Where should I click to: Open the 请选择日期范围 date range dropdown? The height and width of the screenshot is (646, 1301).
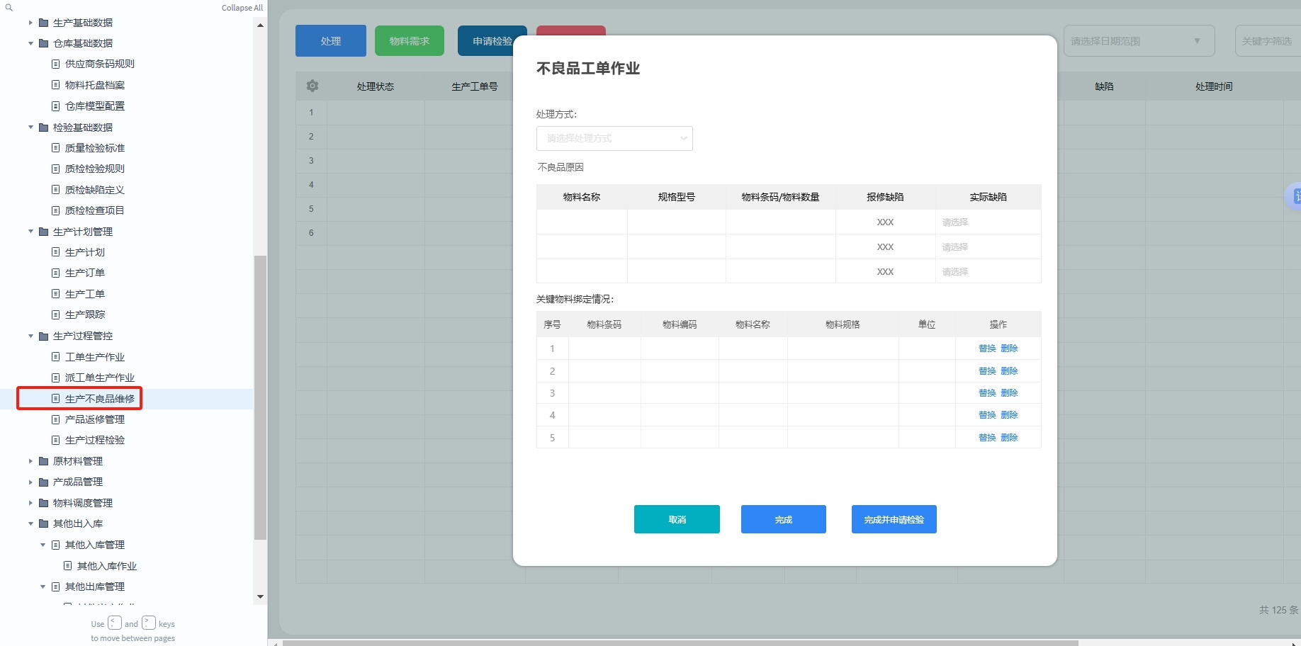pos(1138,41)
